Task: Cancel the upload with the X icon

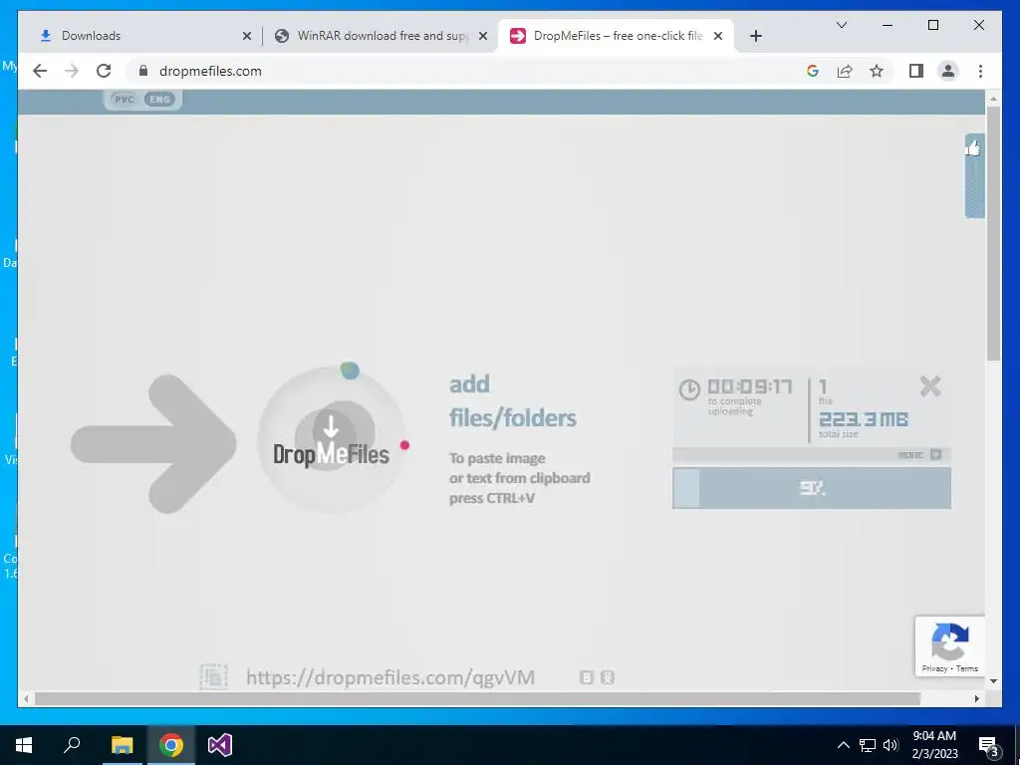Action: pos(930,386)
